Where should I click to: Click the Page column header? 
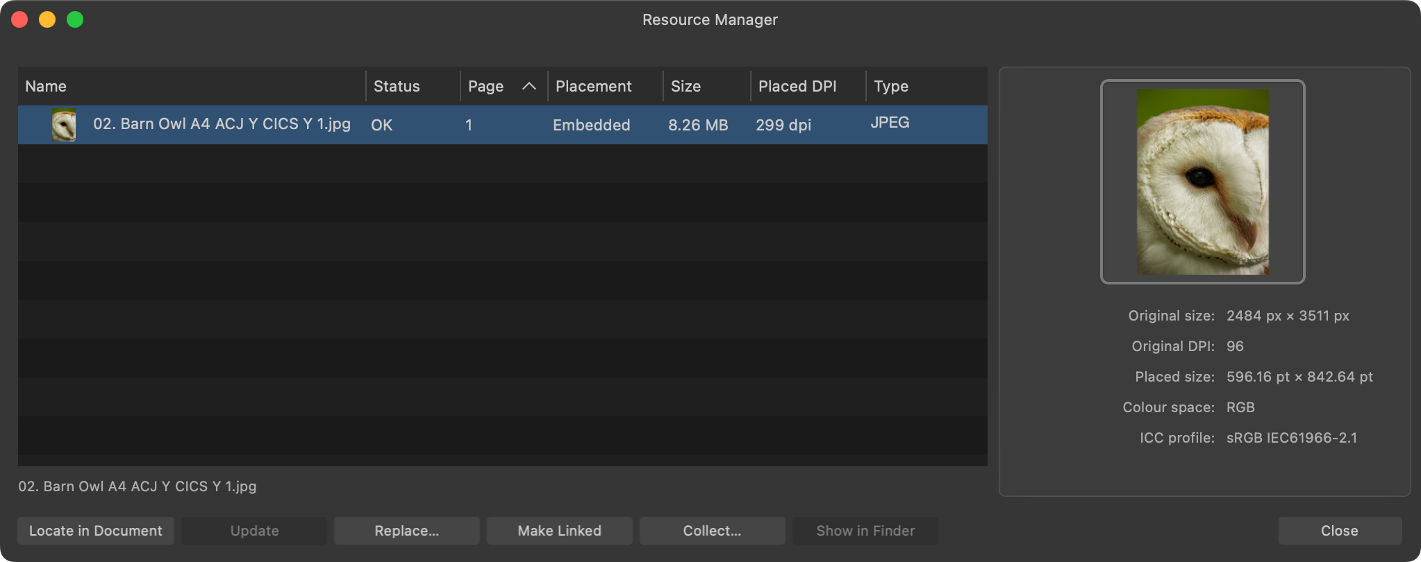504,86
